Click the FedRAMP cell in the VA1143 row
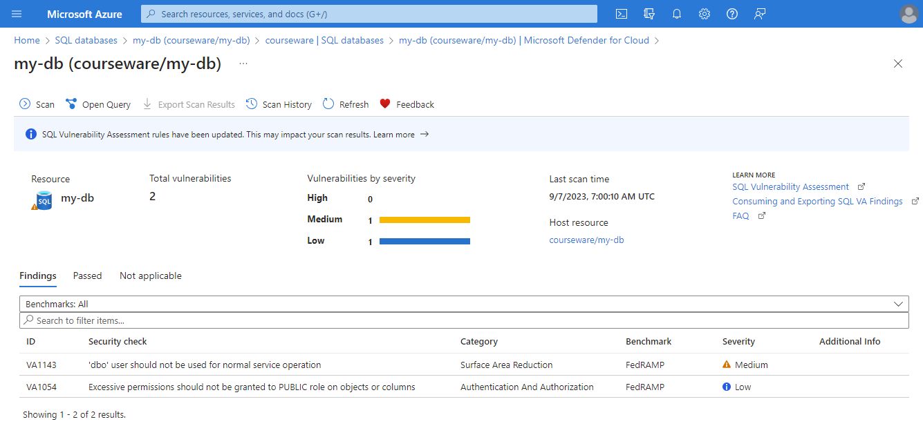Viewport: 923px width, 435px height. [x=645, y=365]
